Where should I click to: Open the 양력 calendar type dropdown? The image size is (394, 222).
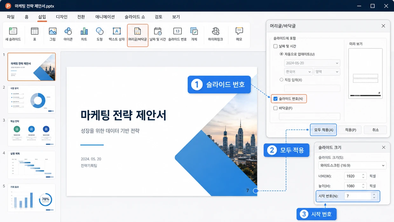327,72
